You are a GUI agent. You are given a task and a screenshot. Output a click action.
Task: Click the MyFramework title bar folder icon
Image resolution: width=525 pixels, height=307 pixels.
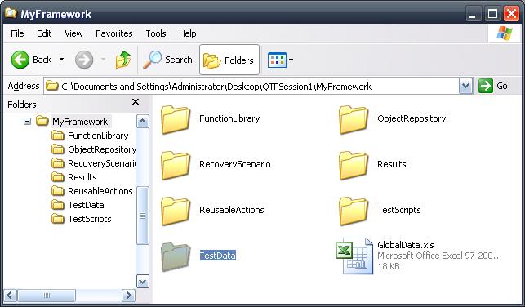tap(11, 13)
